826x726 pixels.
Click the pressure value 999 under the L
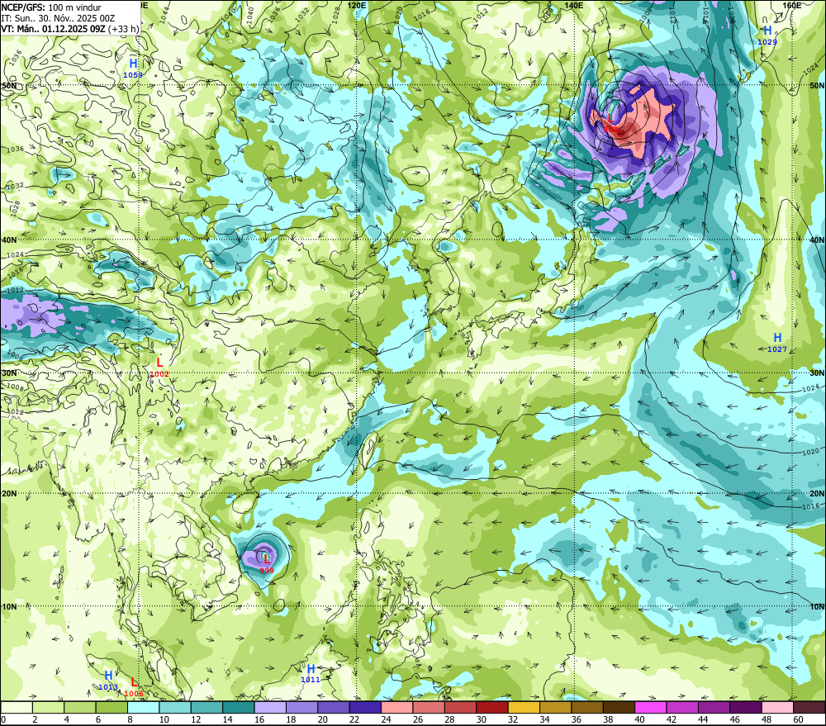(x=267, y=571)
